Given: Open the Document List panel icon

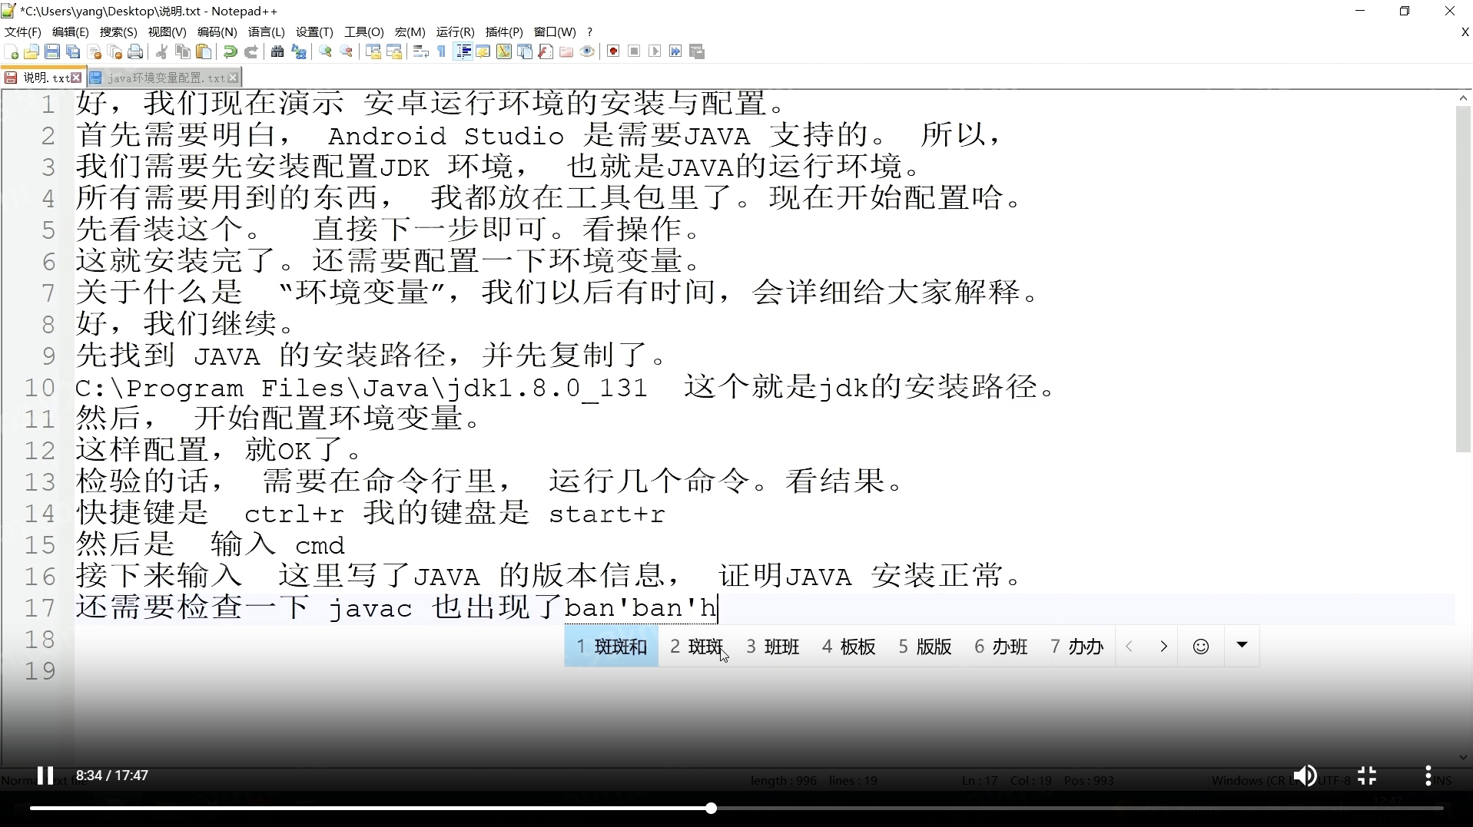Looking at the screenshot, I should coord(525,51).
